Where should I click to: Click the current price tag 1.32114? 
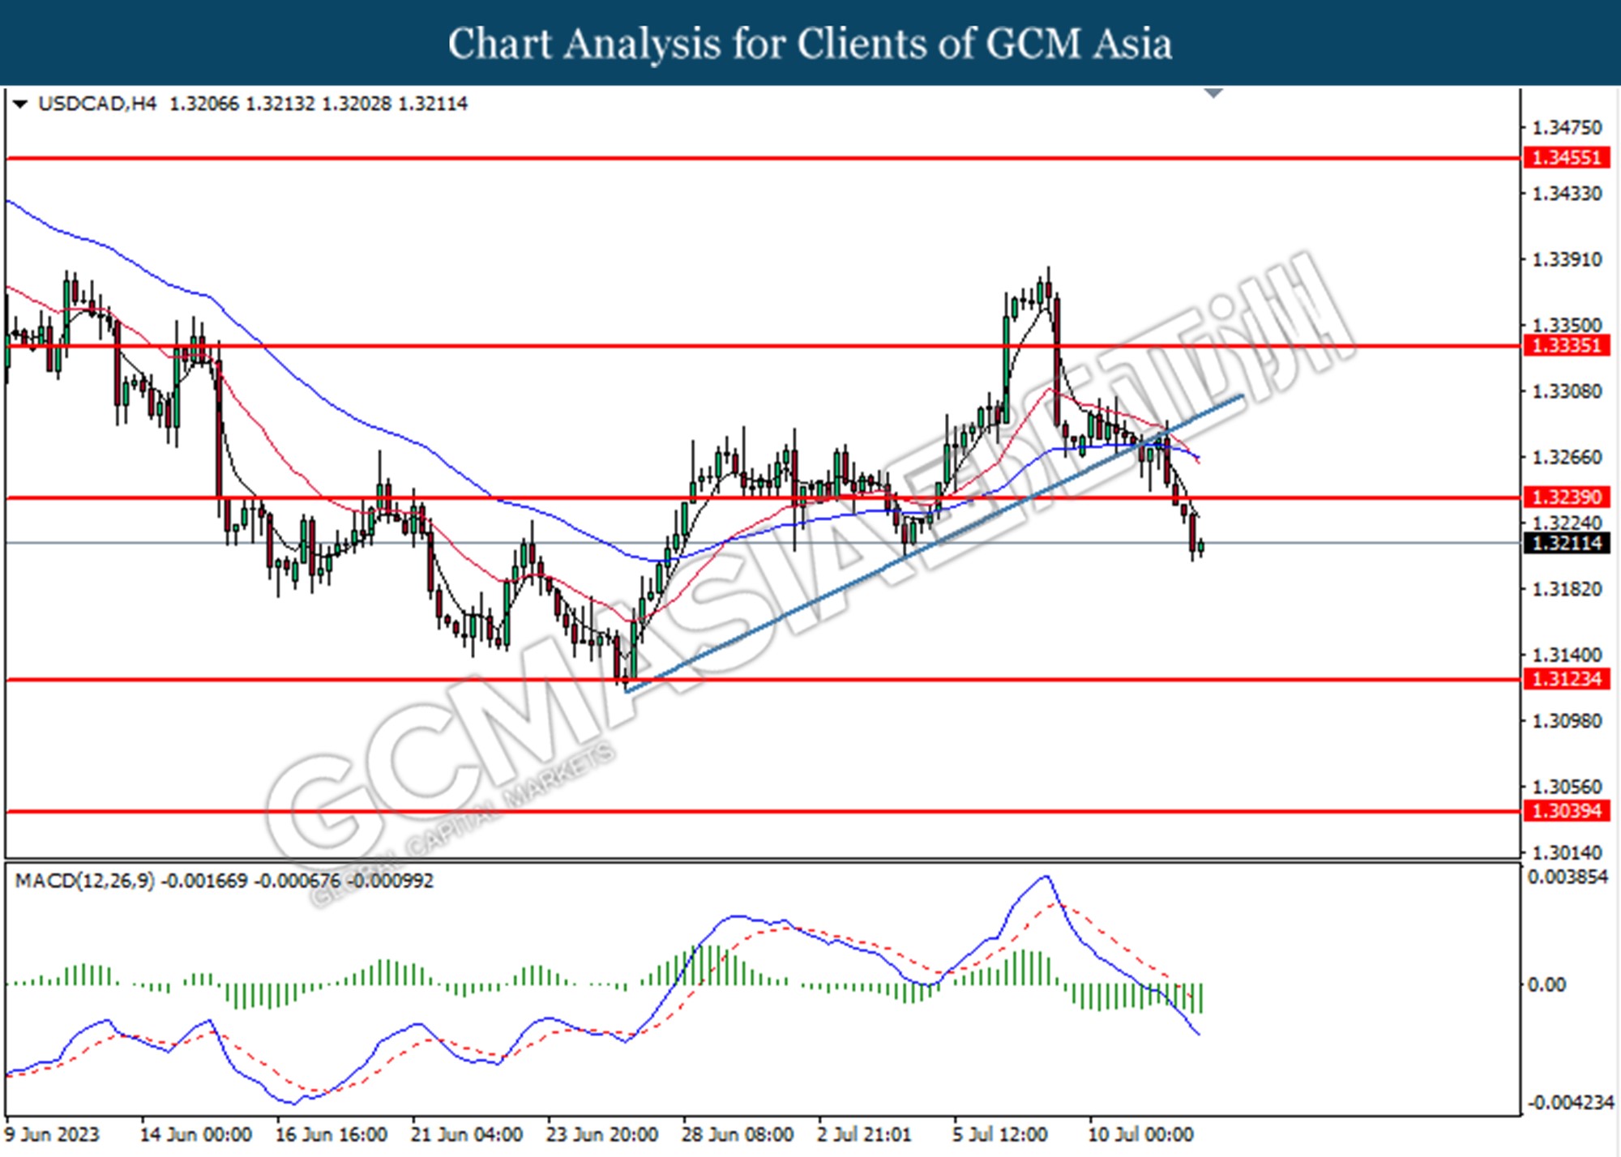(x=1566, y=543)
